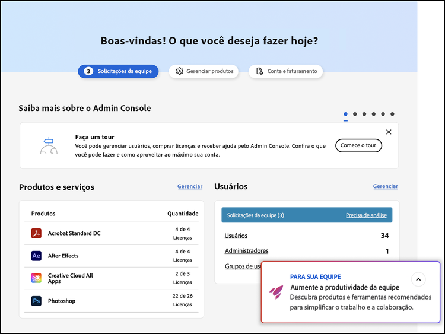
Task: Open the Grupos de usuários link
Action: pyautogui.click(x=243, y=266)
